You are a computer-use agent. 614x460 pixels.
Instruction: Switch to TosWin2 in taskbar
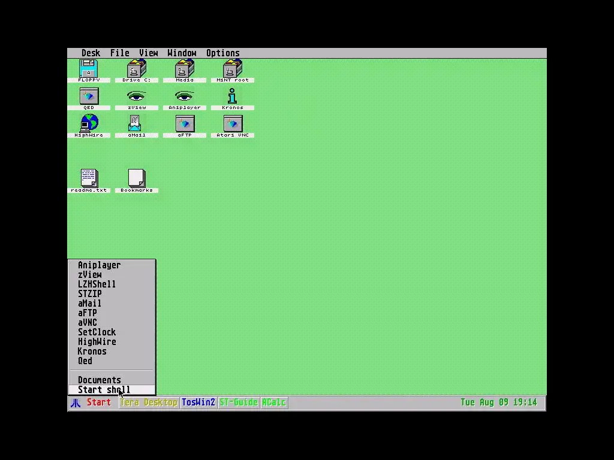(198, 402)
